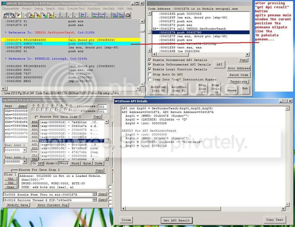
Task: Toggle Enable Documented API Details checkbox
Action: (150, 60)
